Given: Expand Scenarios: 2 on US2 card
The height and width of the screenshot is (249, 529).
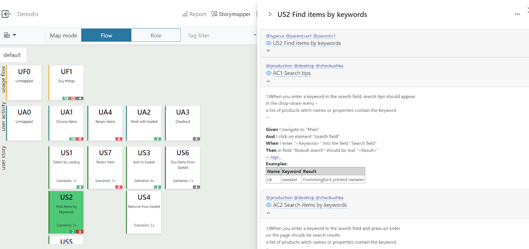Looking at the screenshot, I should pos(66,225).
